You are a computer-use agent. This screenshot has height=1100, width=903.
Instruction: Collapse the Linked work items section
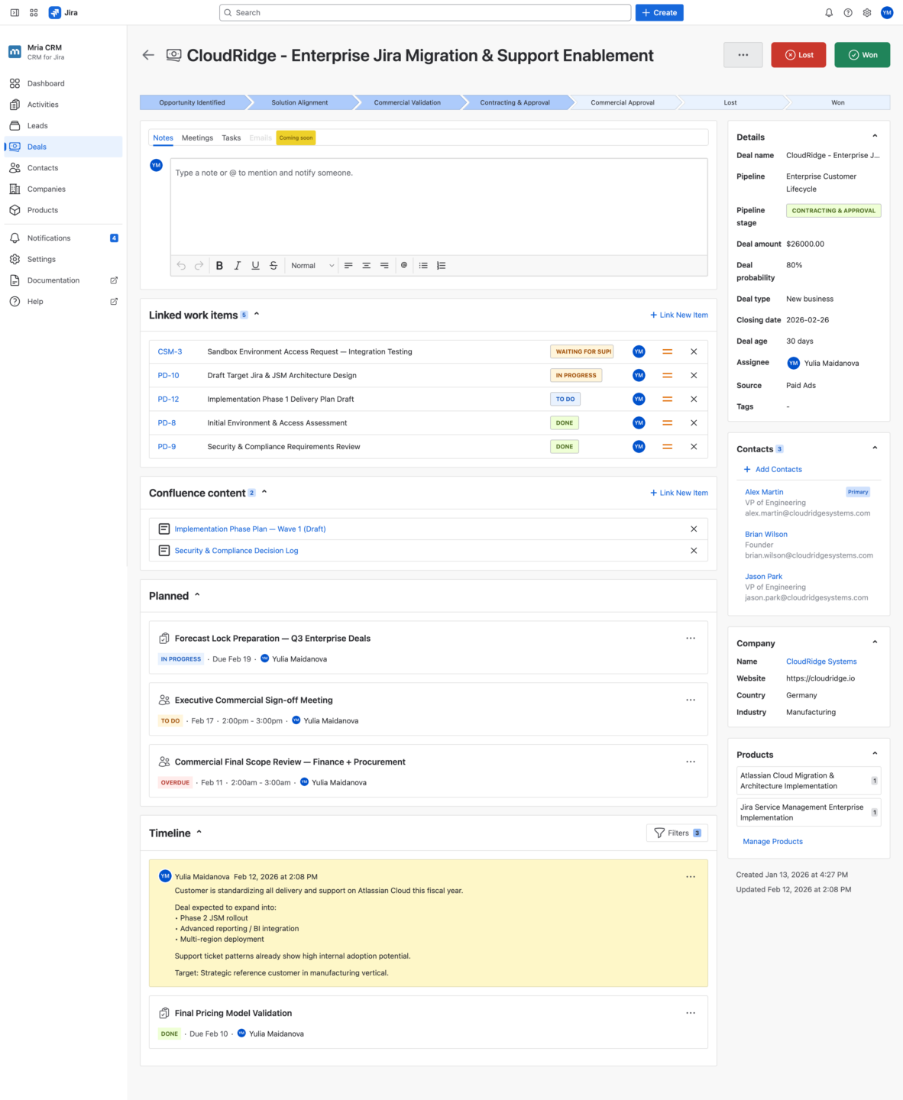(257, 314)
